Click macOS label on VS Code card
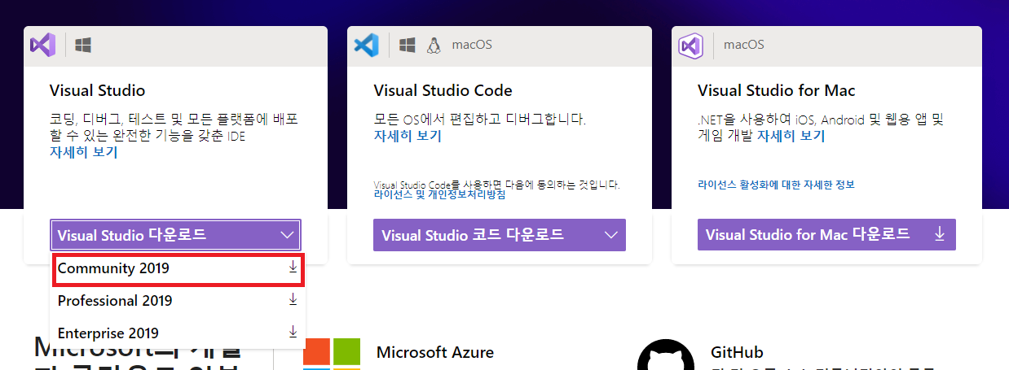 [473, 45]
